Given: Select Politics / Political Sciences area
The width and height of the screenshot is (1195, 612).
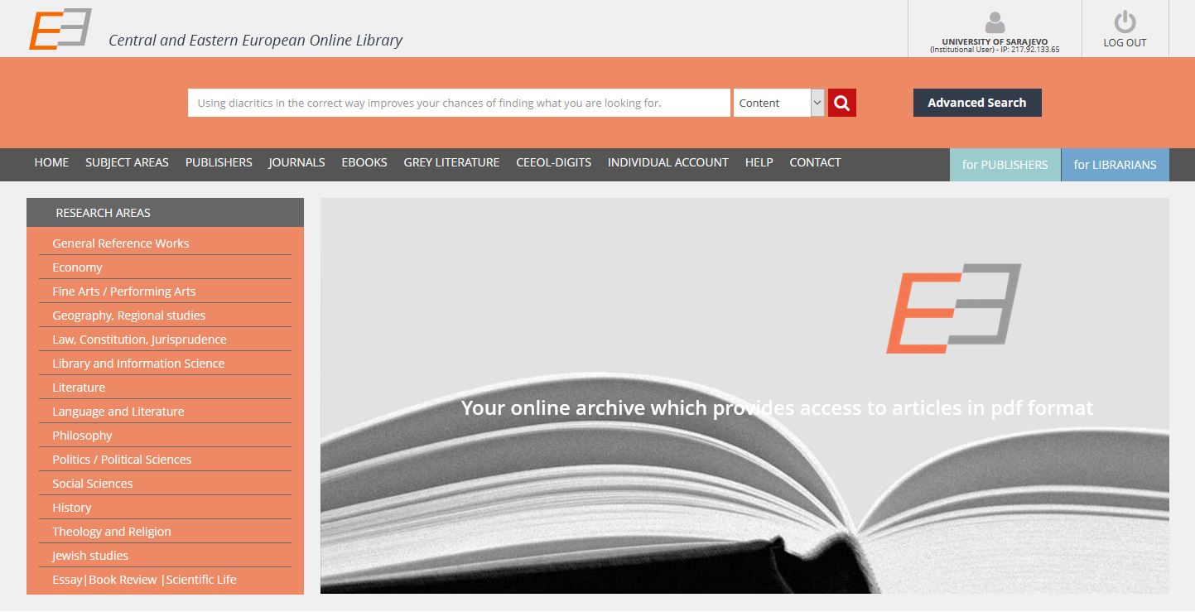Looking at the screenshot, I should click(x=122, y=460).
